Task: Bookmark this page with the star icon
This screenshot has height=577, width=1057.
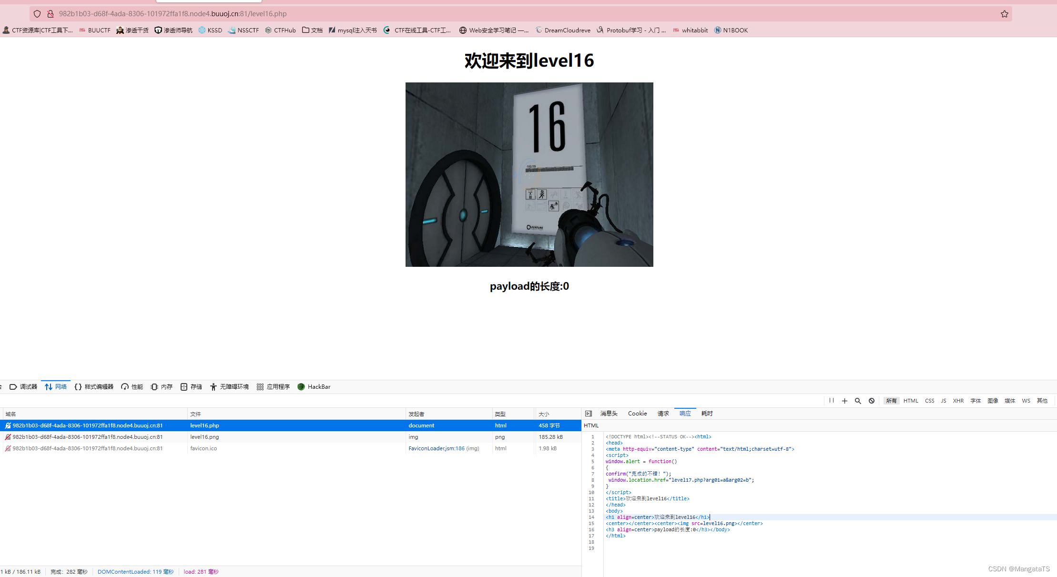Action: coord(1005,14)
